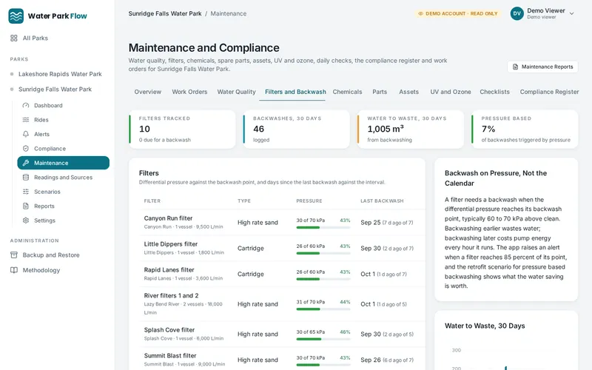Switch to the Work Orders tab

[x=189, y=92]
